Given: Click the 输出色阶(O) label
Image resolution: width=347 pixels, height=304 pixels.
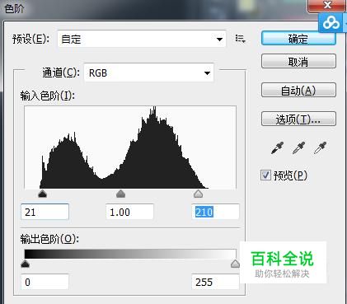Looking at the screenshot, I should tap(49, 239).
